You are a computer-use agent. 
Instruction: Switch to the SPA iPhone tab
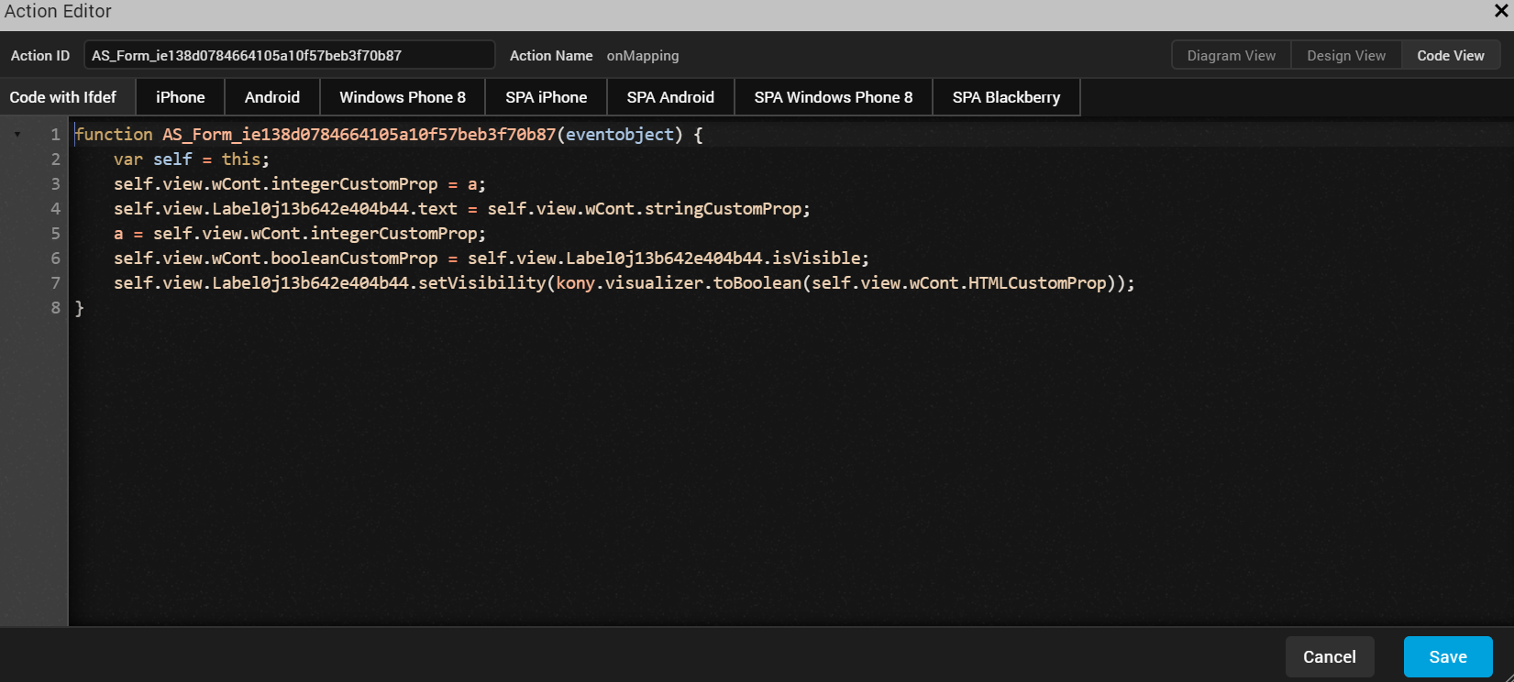coord(546,97)
